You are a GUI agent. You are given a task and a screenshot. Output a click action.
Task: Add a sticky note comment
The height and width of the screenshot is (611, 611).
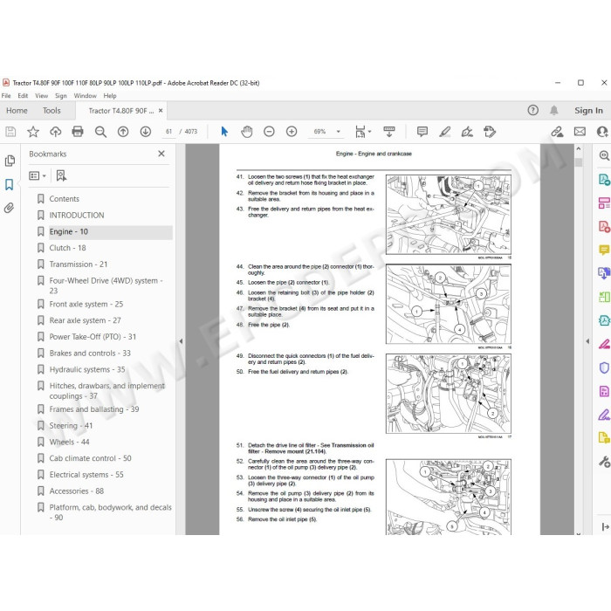(422, 132)
